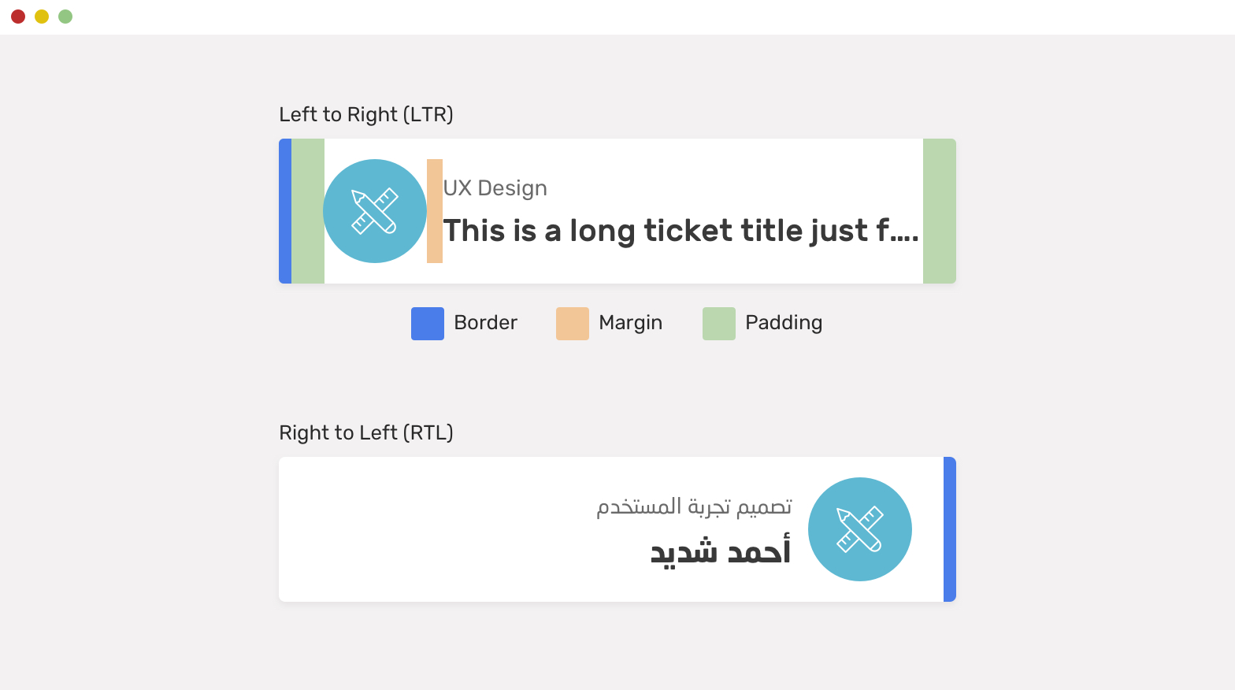Click the blue Border legend swatch
This screenshot has height=690, width=1235.
click(x=428, y=324)
